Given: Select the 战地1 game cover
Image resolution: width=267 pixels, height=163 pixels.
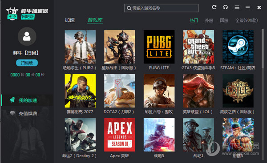Looking at the screenshot, I should point(198,135).
